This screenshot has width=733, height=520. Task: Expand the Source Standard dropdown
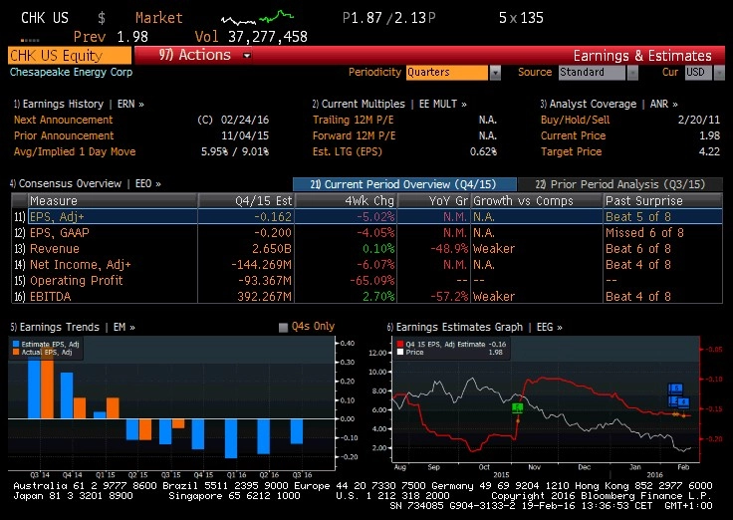click(x=632, y=73)
